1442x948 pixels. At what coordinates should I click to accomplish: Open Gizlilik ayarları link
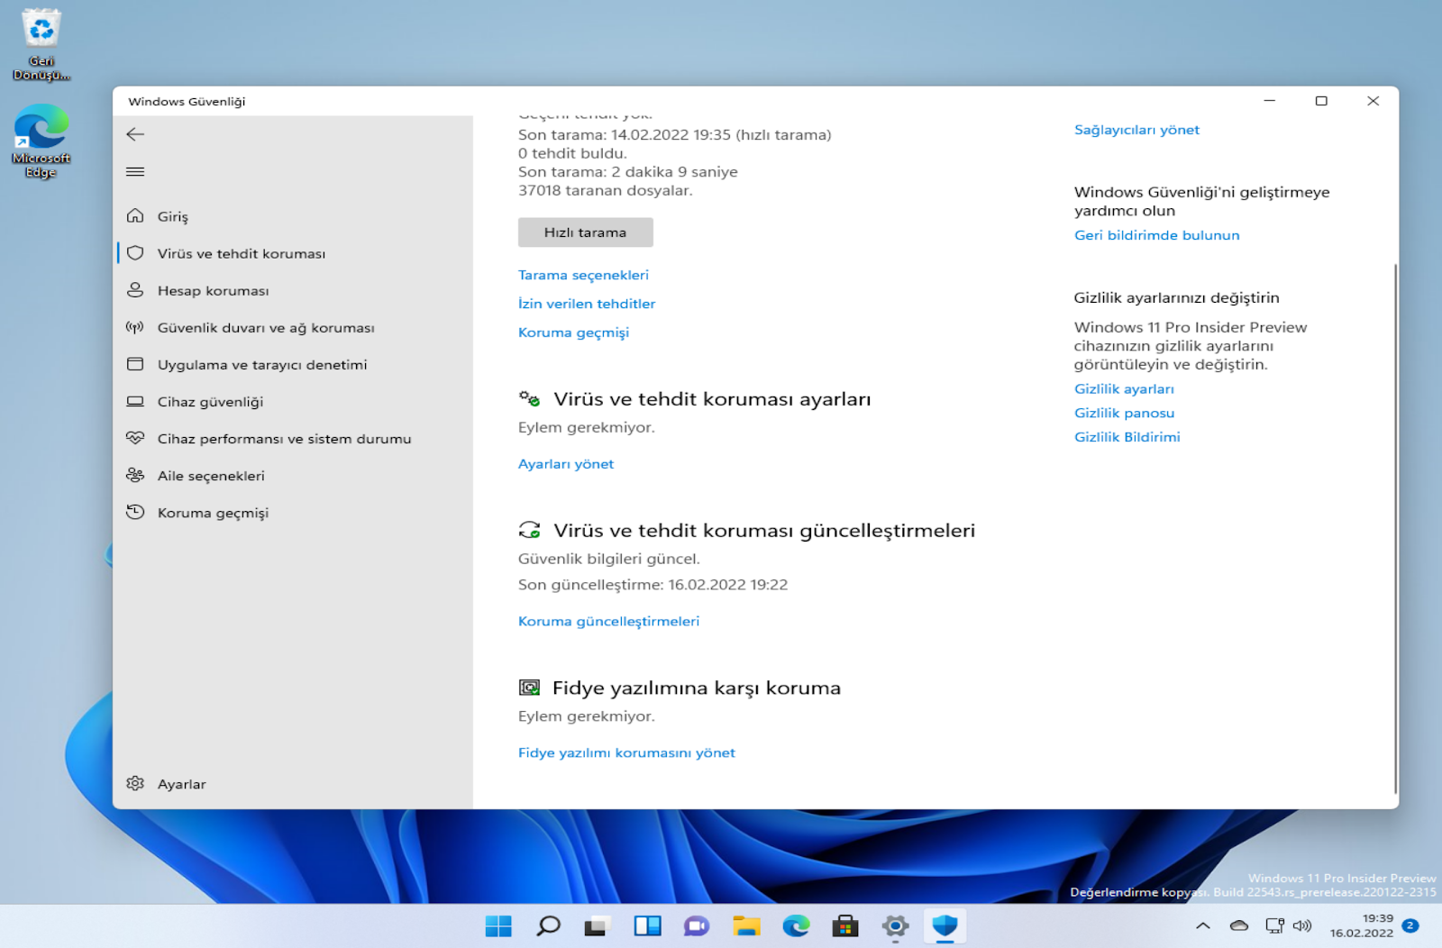pyautogui.click(x=1124, y=388)
